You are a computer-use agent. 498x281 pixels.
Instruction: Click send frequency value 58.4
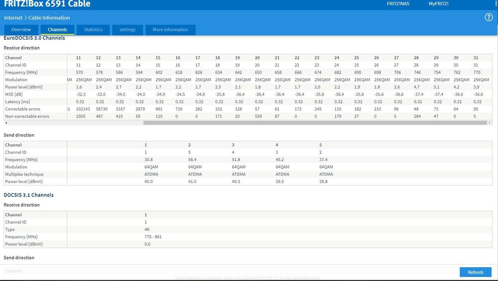(192, 160)
